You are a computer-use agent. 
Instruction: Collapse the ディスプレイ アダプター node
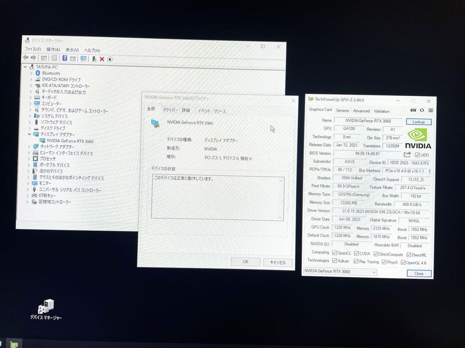click(29, 134)
